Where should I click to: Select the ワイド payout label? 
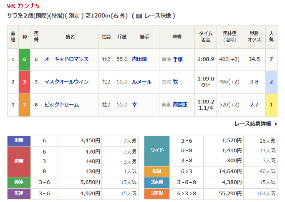tap(157, 151)
